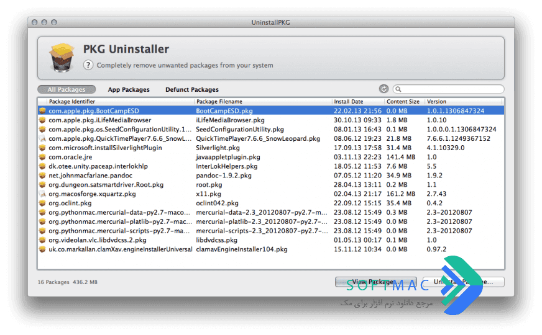Switch to the Defunct Packages tab

[x=192, y=90]
